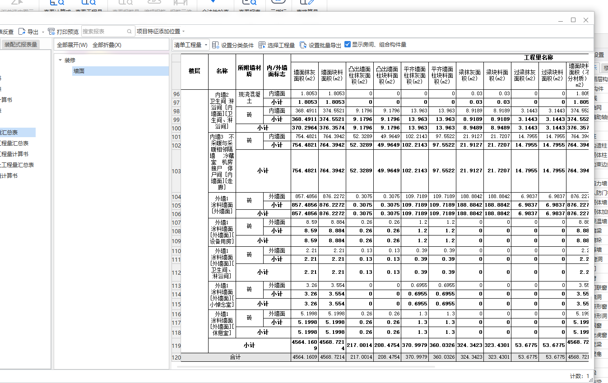The width and height of the screenshot is (608, 383).
Task: Click 全部折叠(X) to collapse all
Action: pyautogui.click(x=107, y=45)
